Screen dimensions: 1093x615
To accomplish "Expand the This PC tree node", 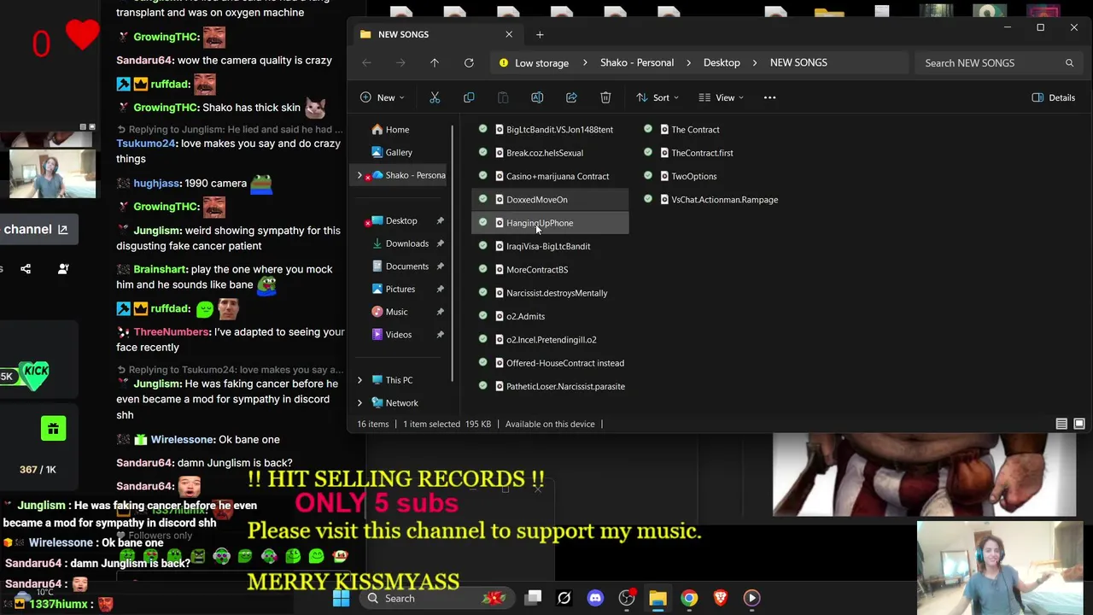I will 359,380.
